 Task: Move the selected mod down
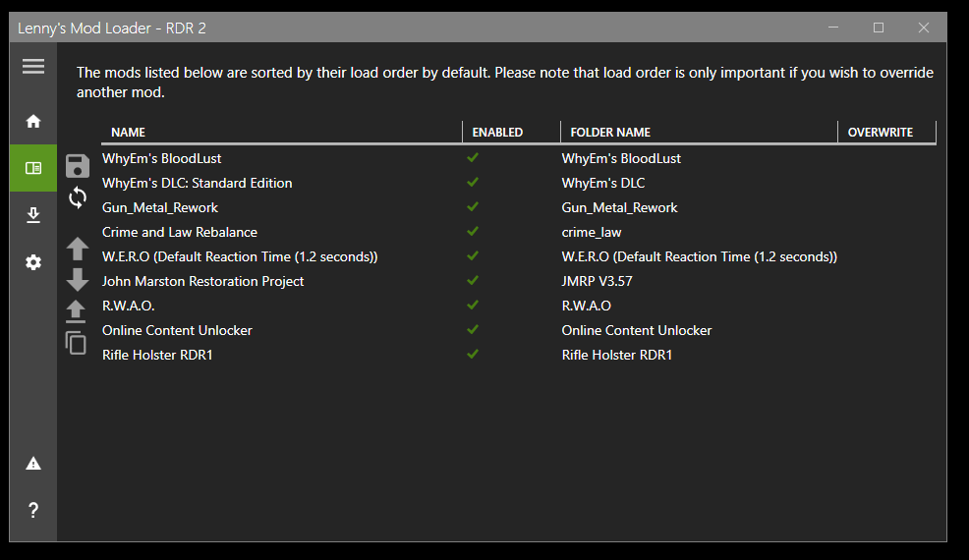(x=78, y=280)
